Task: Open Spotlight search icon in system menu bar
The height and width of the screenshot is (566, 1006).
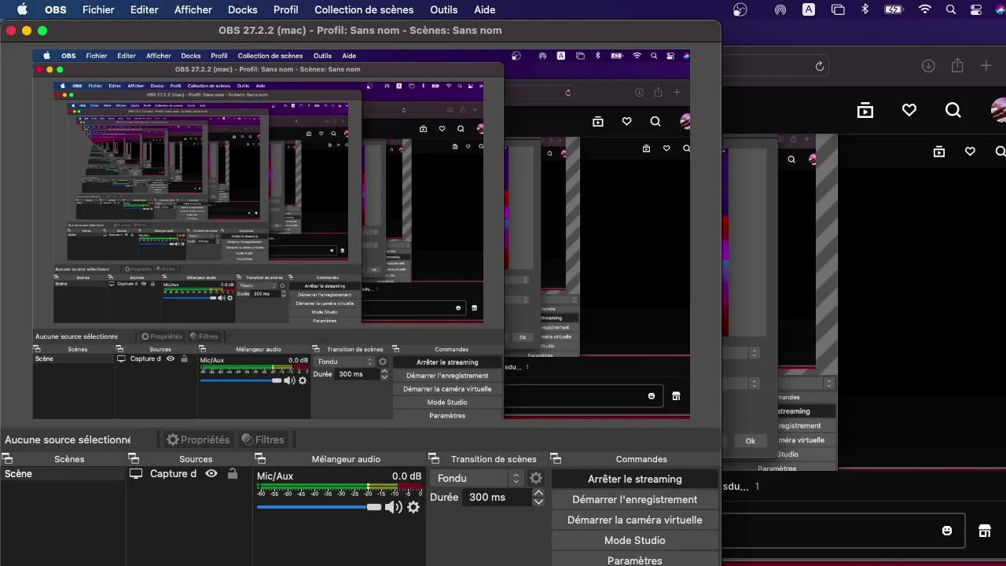Action: [951, 9]
